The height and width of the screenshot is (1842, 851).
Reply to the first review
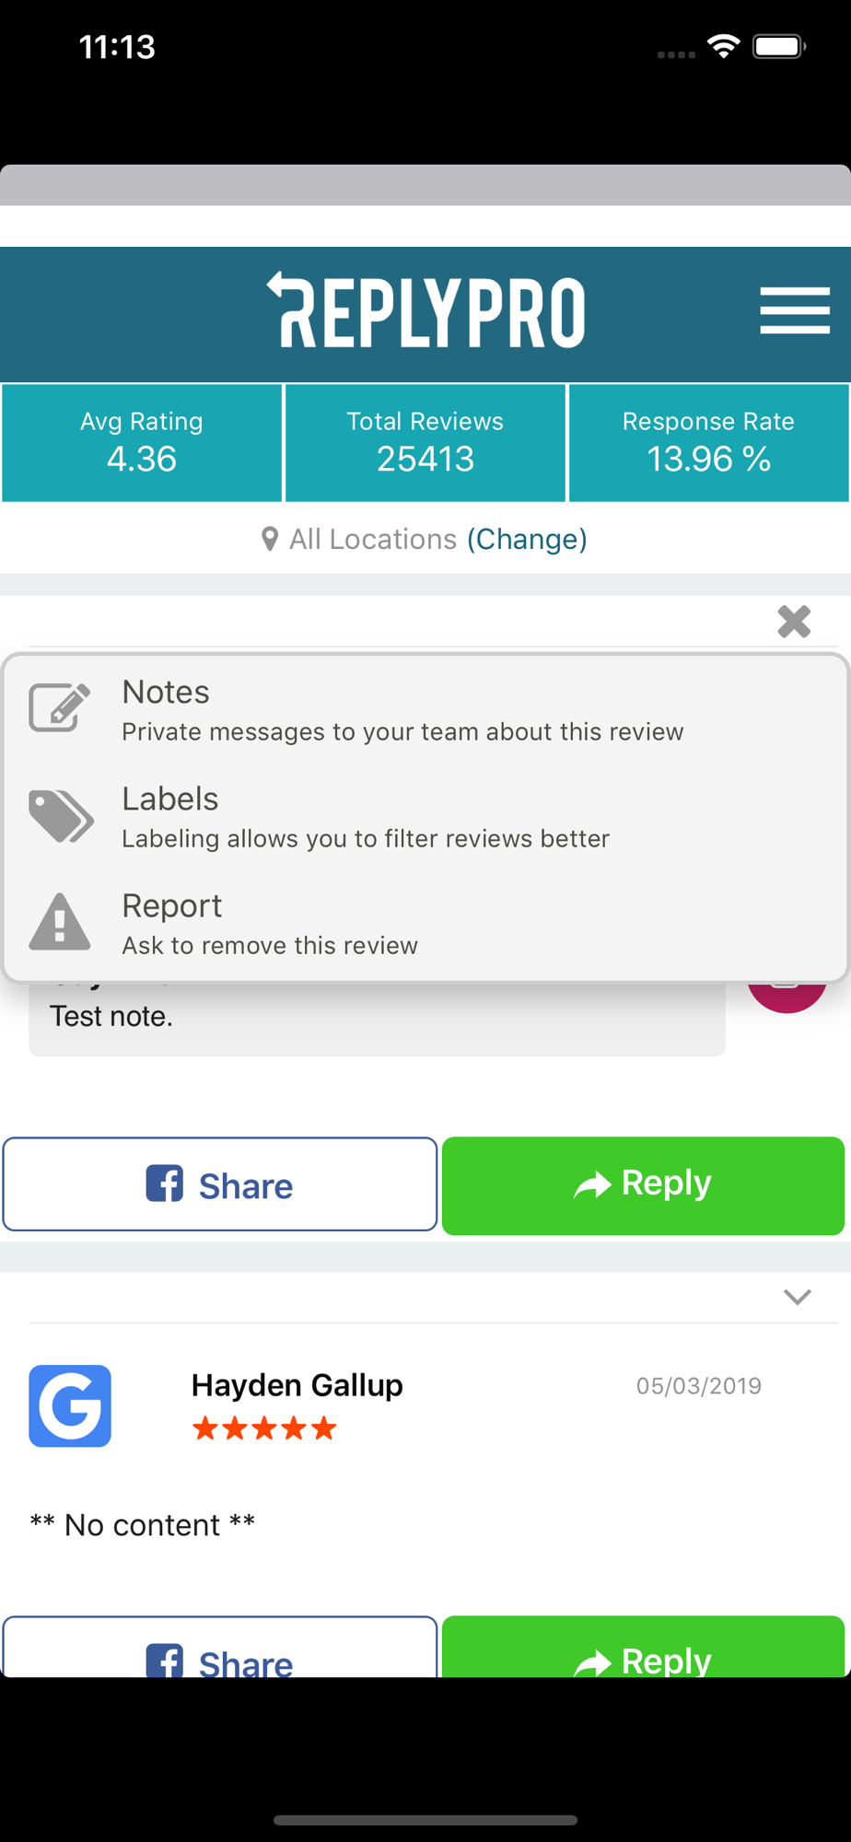click(643, 1185)
